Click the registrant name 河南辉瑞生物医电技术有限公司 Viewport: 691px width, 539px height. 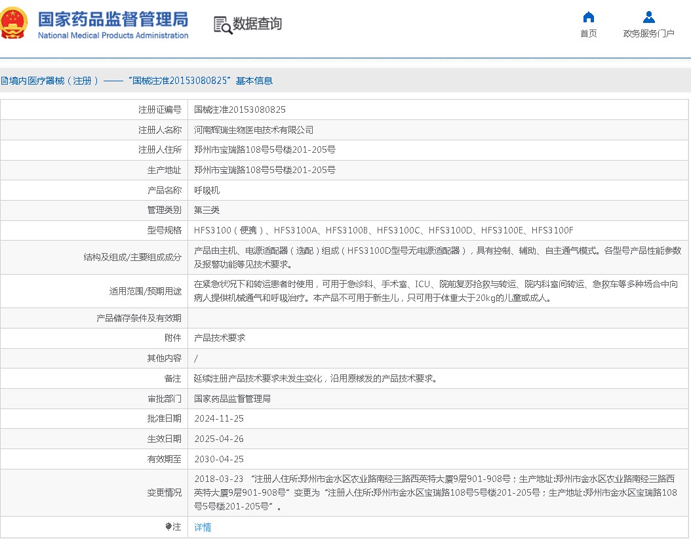pos(254,130)
